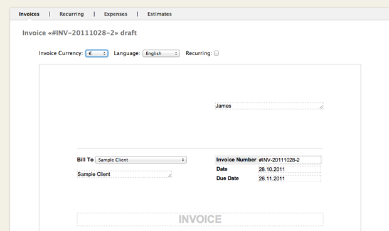Edit the Invoice Number field
The image size is (389, 231).
[289, 160]
